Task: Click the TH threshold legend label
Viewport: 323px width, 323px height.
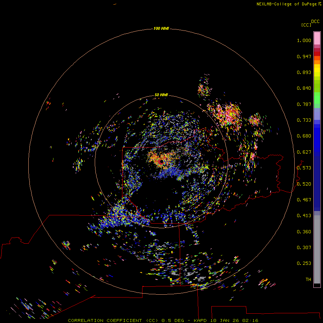Action: coord(308,280)
